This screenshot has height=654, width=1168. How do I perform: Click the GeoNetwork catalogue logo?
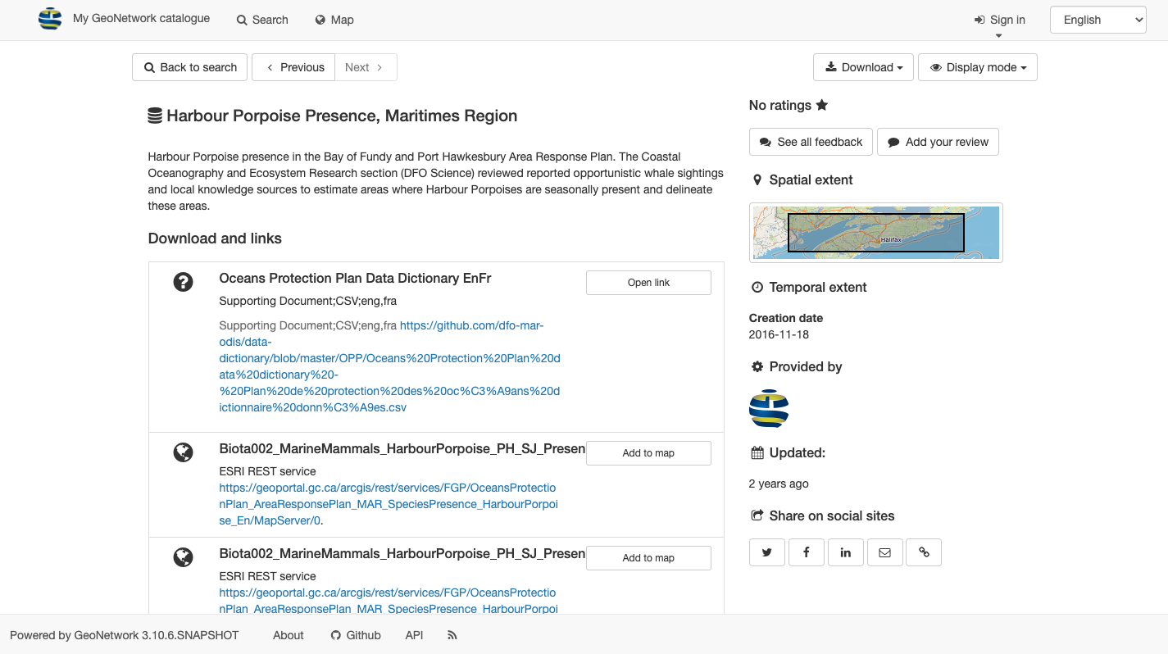[50, 19]
